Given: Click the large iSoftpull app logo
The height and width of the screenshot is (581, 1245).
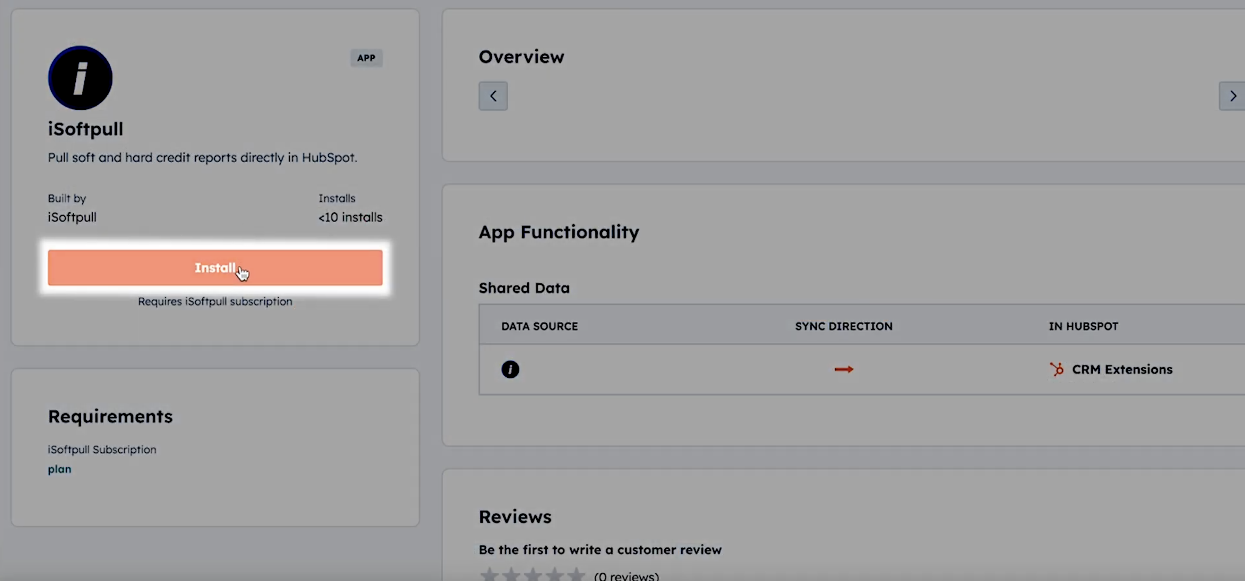Looking at the screenshot, I should pos(80,78).
